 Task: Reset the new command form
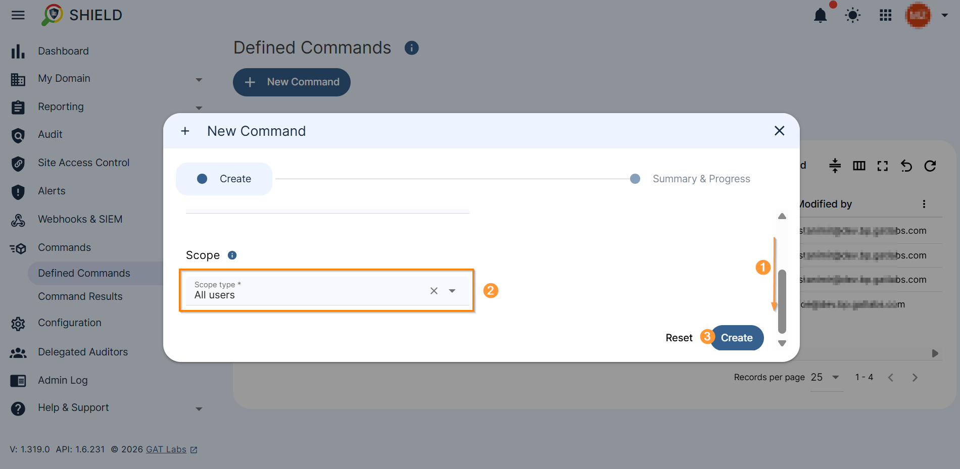[x=679, y=338]
